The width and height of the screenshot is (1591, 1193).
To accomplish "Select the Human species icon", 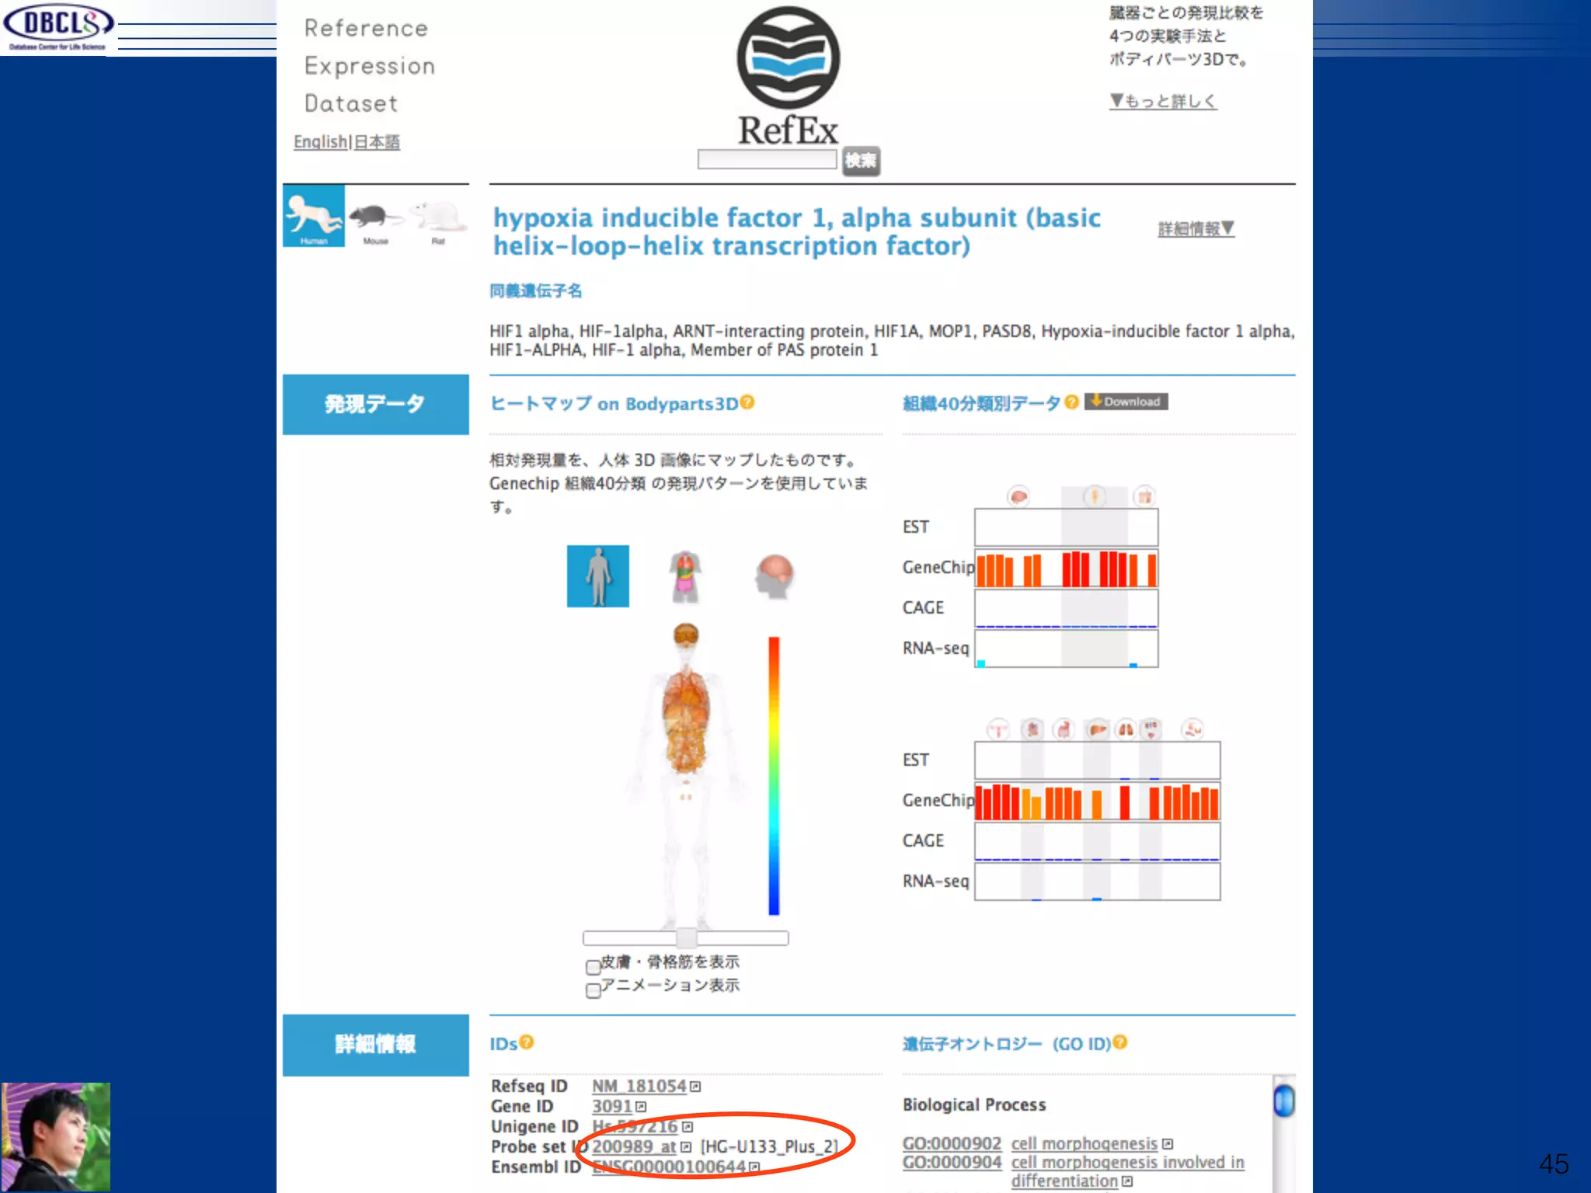I will (314, 216).
